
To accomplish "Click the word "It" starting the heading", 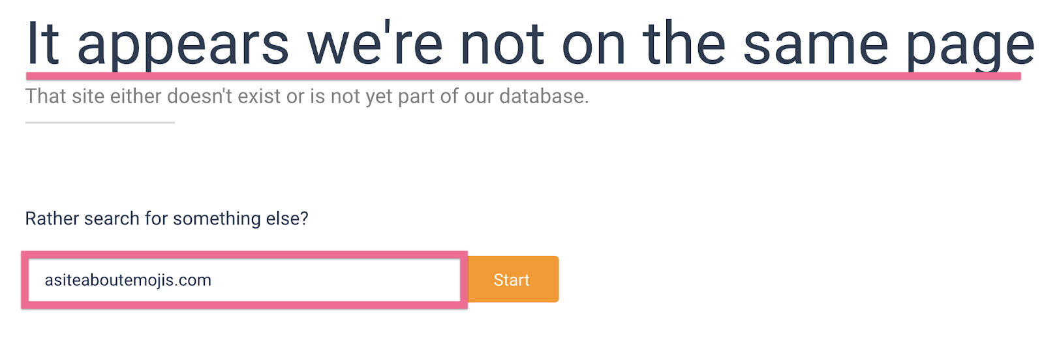I will pyautogui.click(x=42, y=44).
